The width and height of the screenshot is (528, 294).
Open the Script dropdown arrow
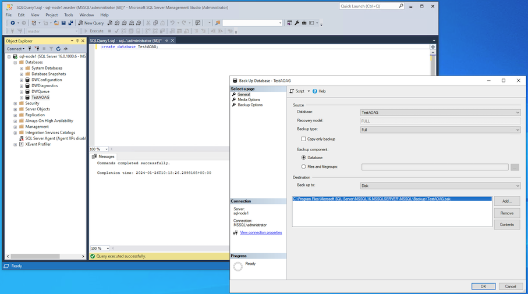[x=309, y=91]
